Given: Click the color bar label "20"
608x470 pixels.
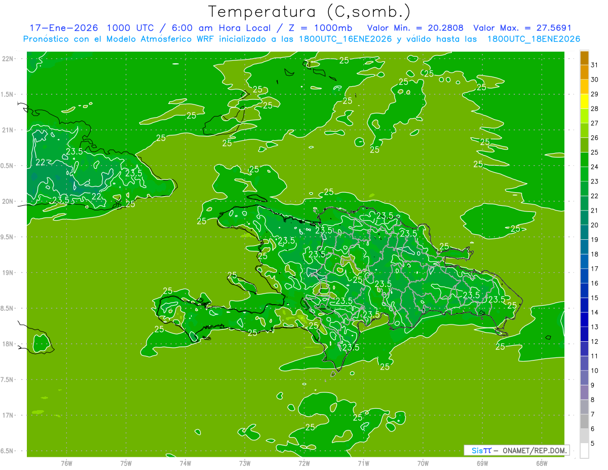Looking at the screenshot, I should pos(595,225).
